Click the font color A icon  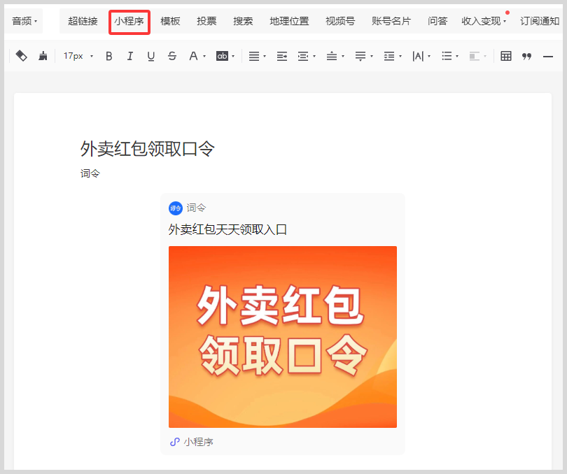pyautogui.click(x=193, y=56)
